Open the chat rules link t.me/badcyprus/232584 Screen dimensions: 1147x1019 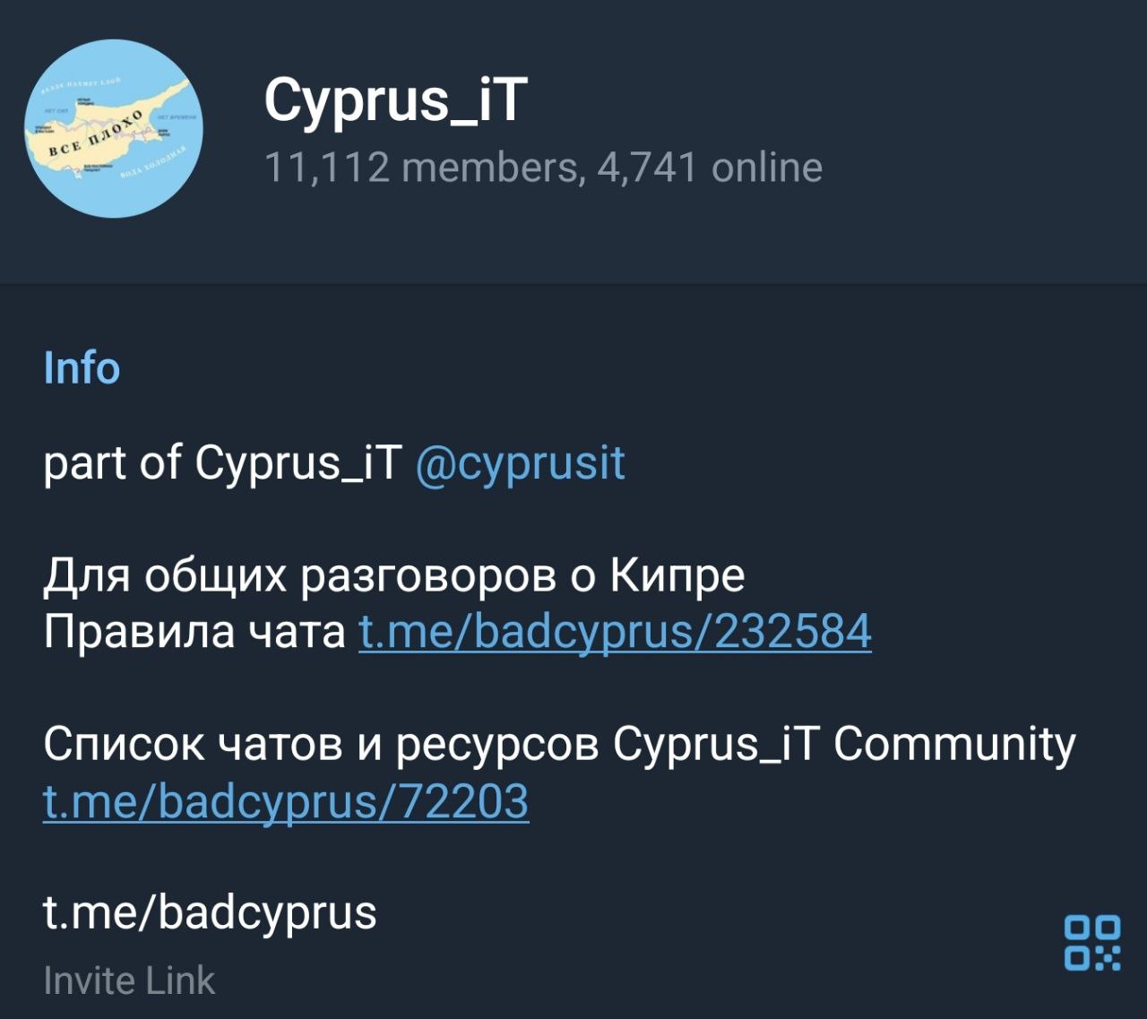615,631
